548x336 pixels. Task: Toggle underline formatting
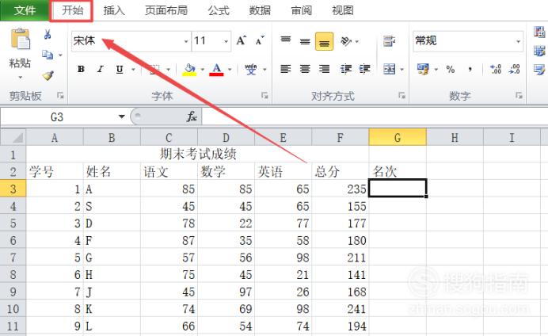pos(120,69)
